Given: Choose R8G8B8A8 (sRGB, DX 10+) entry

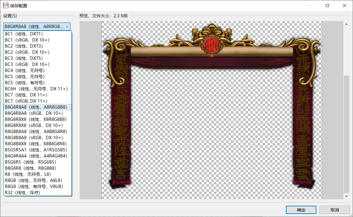Looking at the screenshot, I should tap(38, 137).
